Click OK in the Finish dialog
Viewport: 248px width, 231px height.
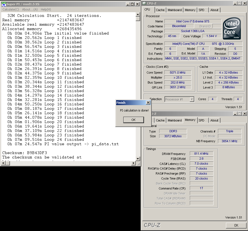coord(134,120)
